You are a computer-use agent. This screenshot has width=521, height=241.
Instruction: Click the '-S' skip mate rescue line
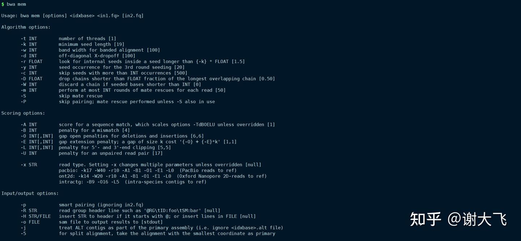click(62, 96)
